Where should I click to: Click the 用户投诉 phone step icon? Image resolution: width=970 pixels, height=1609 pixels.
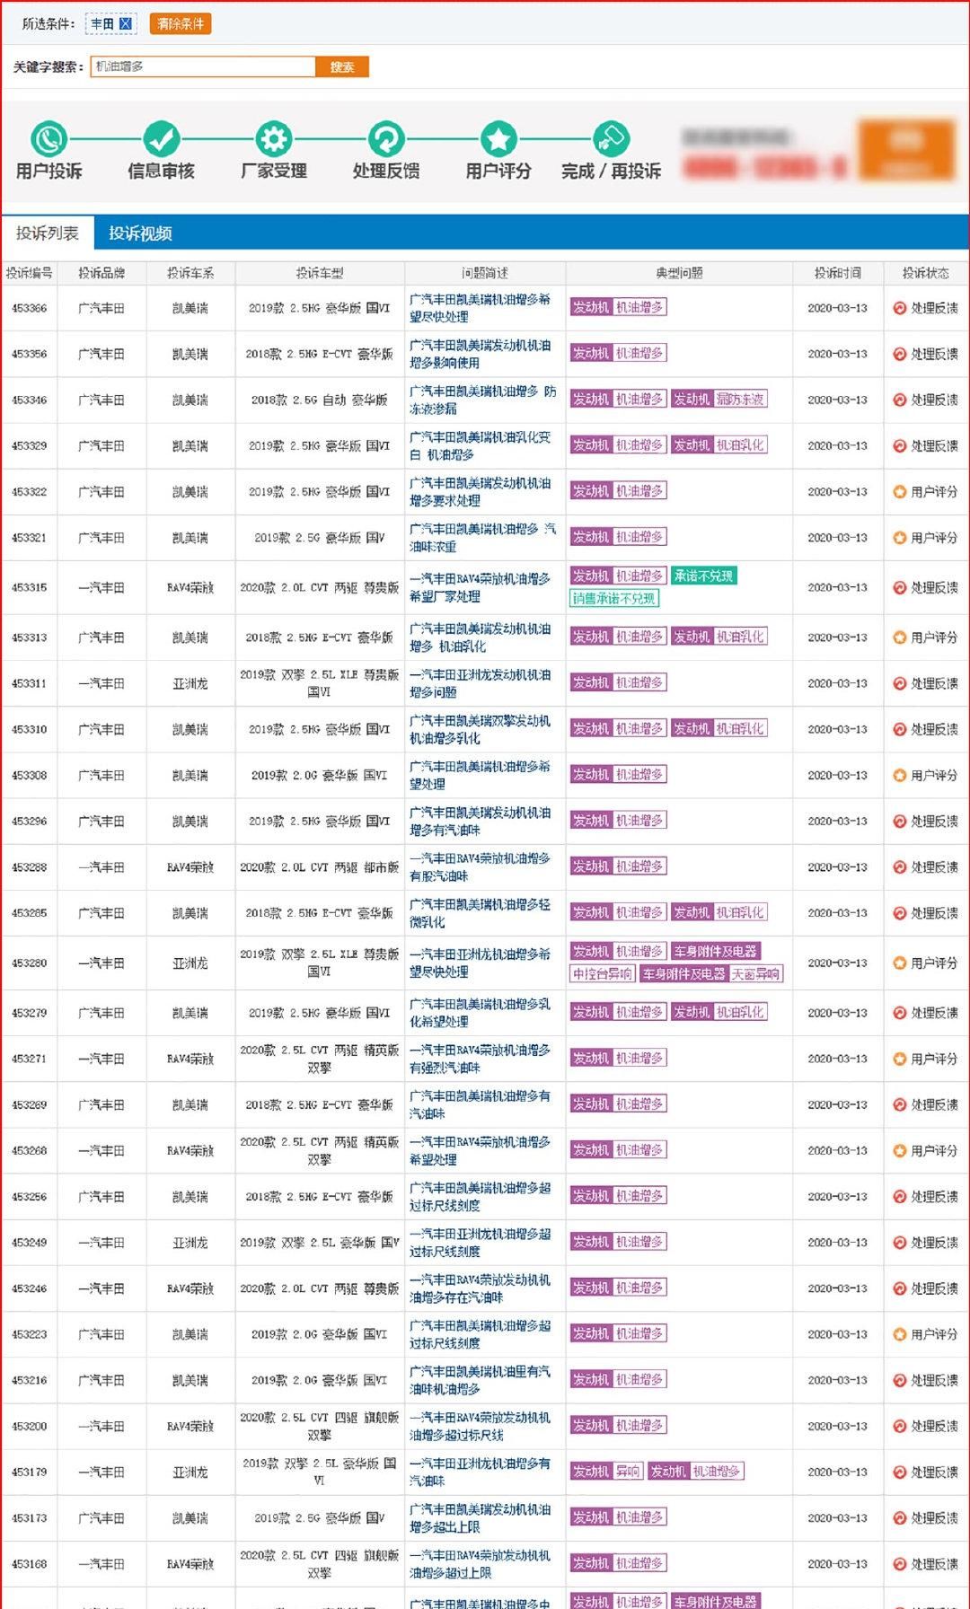48,139
